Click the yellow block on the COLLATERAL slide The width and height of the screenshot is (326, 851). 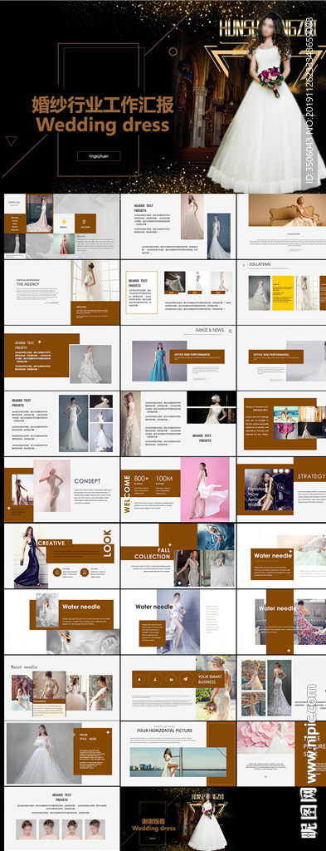pyautogui.click(x=283, y=293)
